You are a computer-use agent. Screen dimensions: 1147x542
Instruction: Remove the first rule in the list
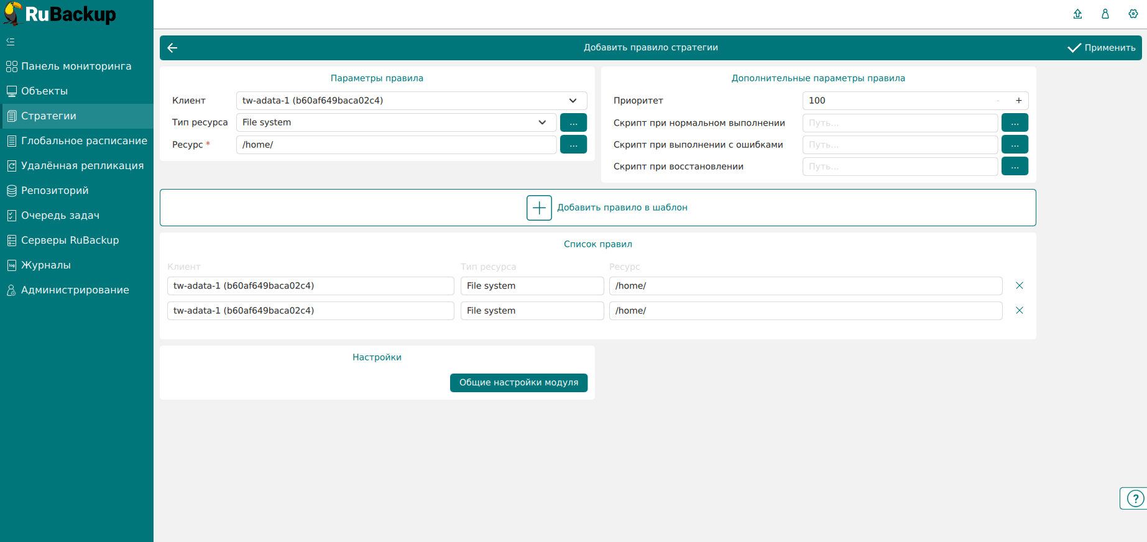click(1020, 286)
